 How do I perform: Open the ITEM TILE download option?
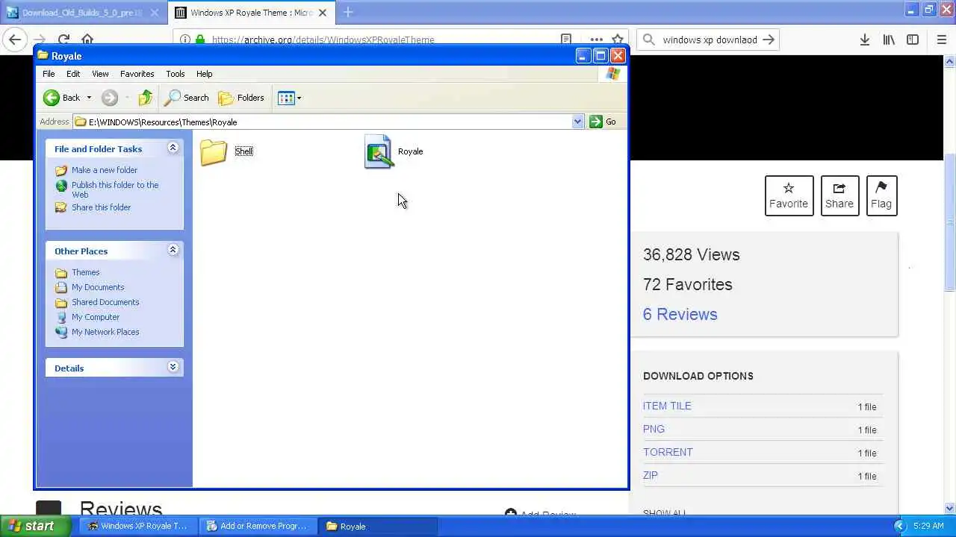click(667, 406)
